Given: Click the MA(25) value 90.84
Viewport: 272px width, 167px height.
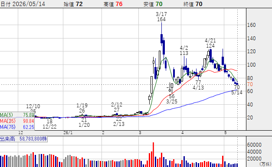Looking at the screenshot, I should (29, 121).
